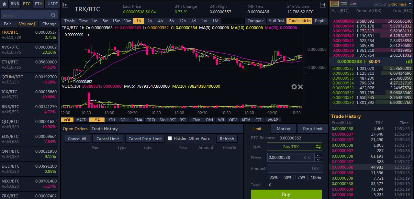Screen dimensions: 414x199
Task: Click the Compare chart button
Action: 256,21
